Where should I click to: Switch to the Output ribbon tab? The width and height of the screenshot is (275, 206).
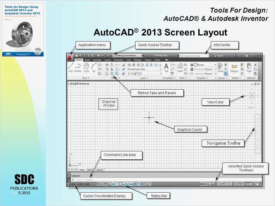coord(148,60)
